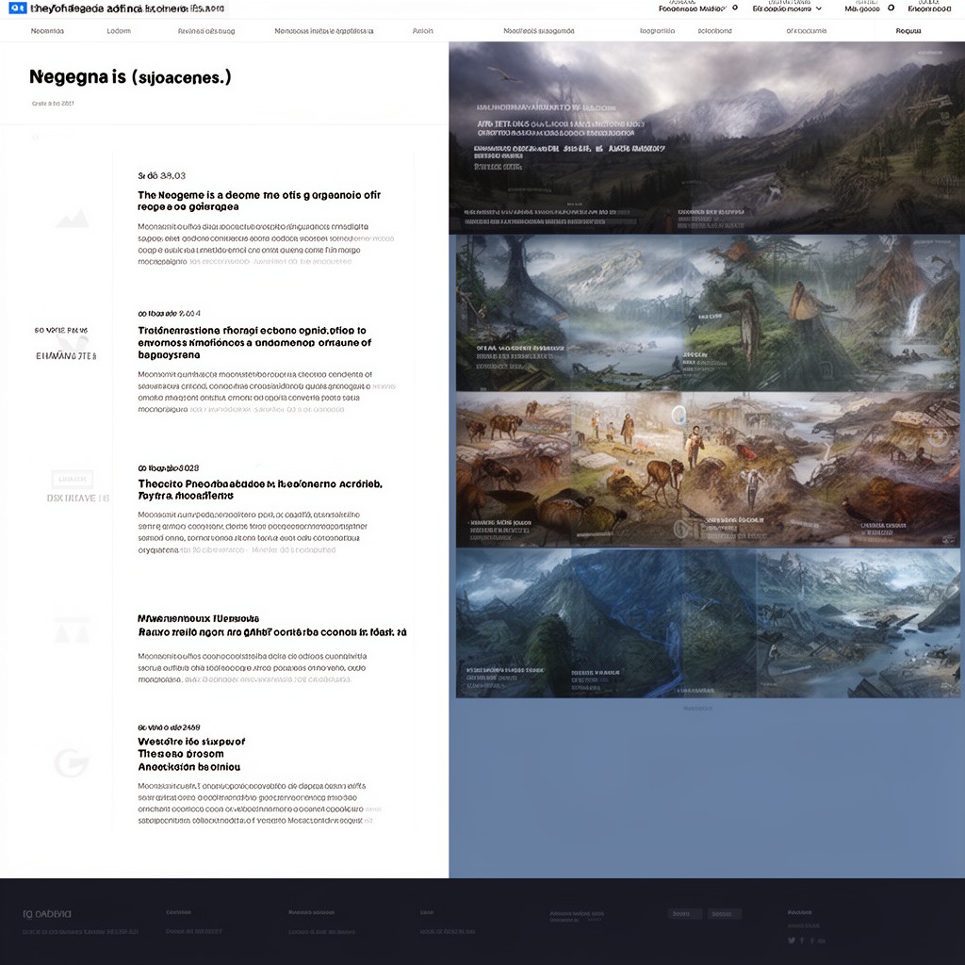
Task: Open article 'The Neogeme is a deome me otis'
Action: pos(259,201)
